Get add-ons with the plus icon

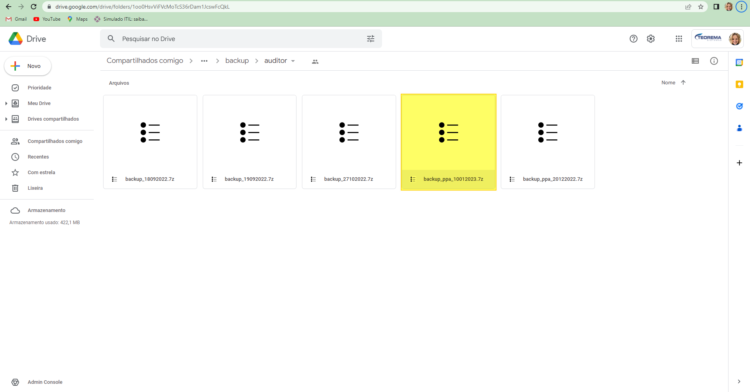[739, 163]
